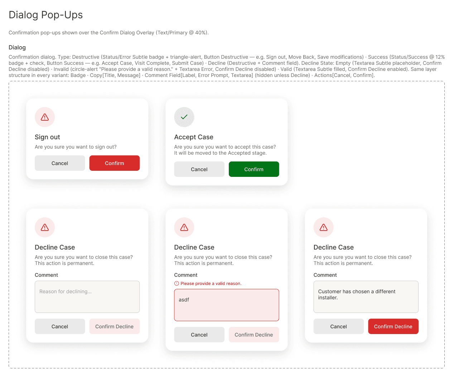This screenshot has height=377, width=454.
Task: Click the Comment label above the error prompt
Action: [185, 275]
